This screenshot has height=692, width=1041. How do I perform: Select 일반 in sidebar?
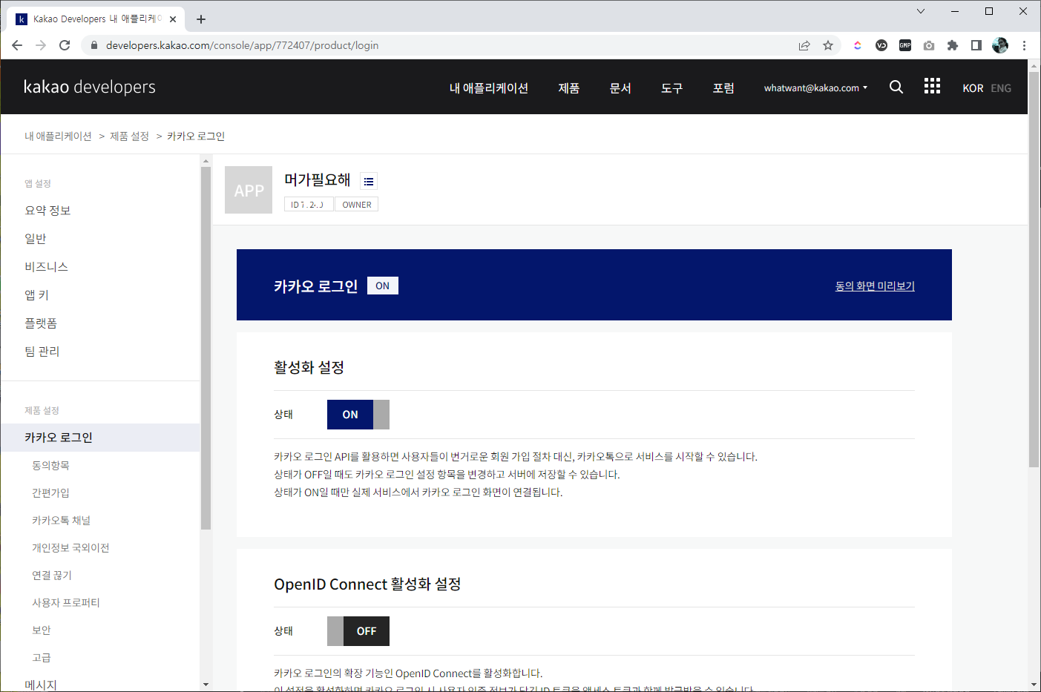(35, 238)
